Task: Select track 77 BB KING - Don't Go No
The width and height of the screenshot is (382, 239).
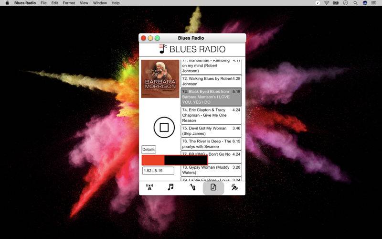Action: [x=211, y=156]
